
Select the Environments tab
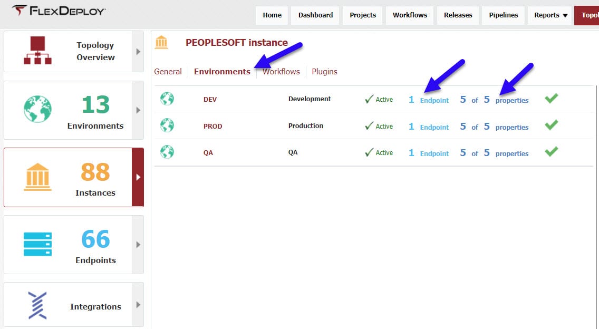[222, 72]
